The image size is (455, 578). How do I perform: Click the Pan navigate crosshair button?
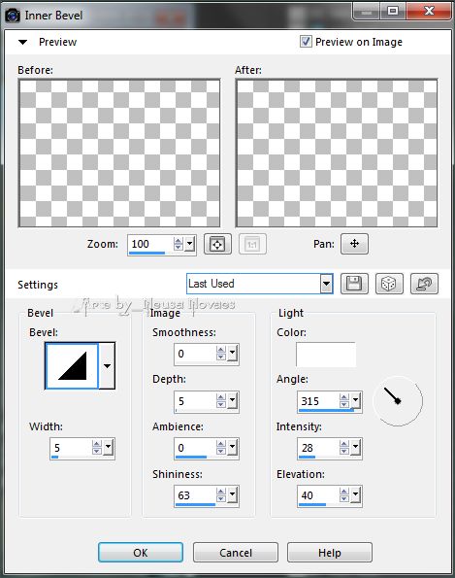pos(354,244)
